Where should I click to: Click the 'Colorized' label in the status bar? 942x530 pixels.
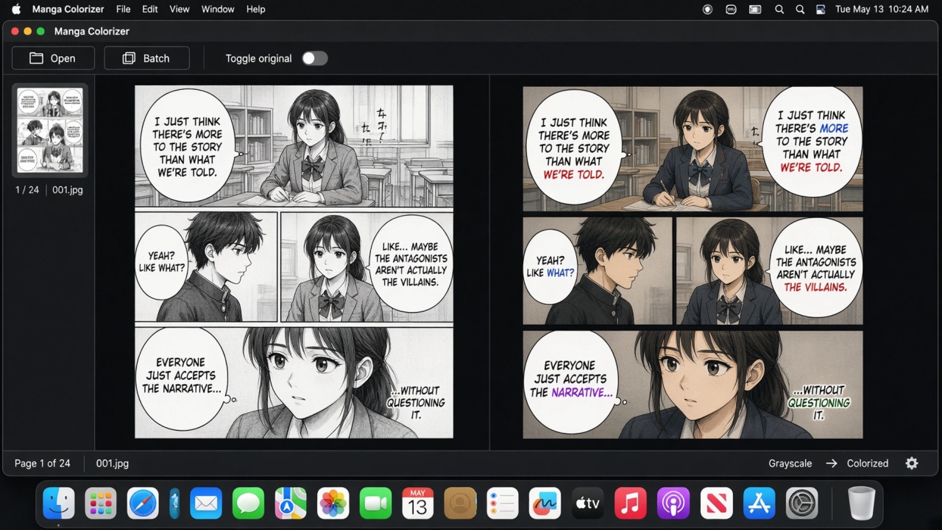pos(867,463)
